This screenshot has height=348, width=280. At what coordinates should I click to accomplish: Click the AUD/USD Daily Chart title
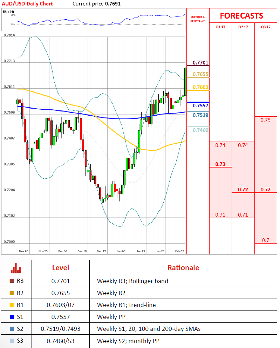[x=27, y=4]
